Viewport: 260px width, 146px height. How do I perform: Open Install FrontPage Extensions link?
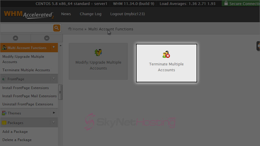(x=25, y=88)
